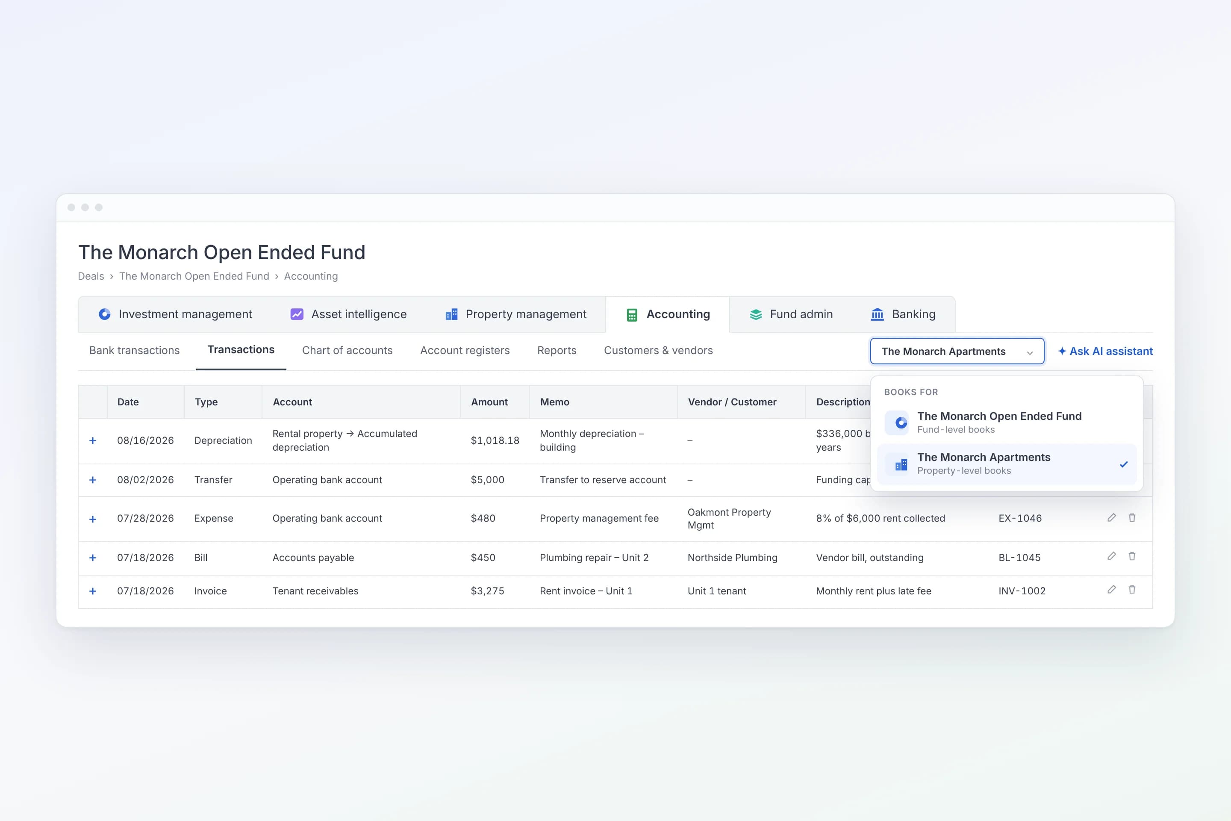The image size is (1231, 821).
Task: Choose The Monarch Apartments property-level books
Action: (1007, 464)
